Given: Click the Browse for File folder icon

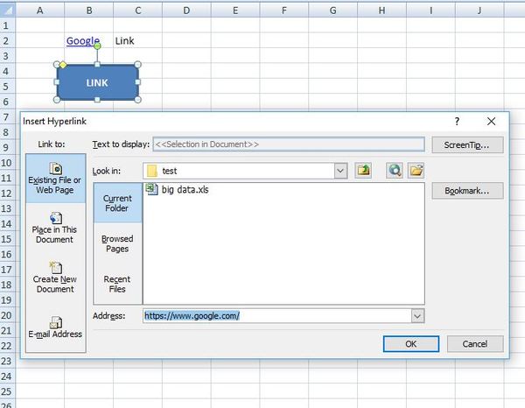Looking at the screenshot, I should [x=416, y=171].
